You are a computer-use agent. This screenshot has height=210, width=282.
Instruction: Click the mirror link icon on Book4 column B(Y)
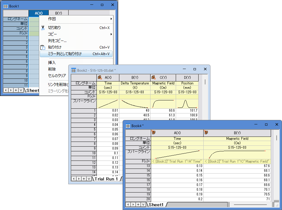(206, 132)
